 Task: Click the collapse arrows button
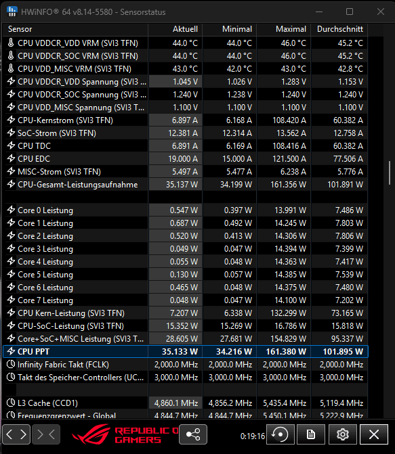(46, 434)
